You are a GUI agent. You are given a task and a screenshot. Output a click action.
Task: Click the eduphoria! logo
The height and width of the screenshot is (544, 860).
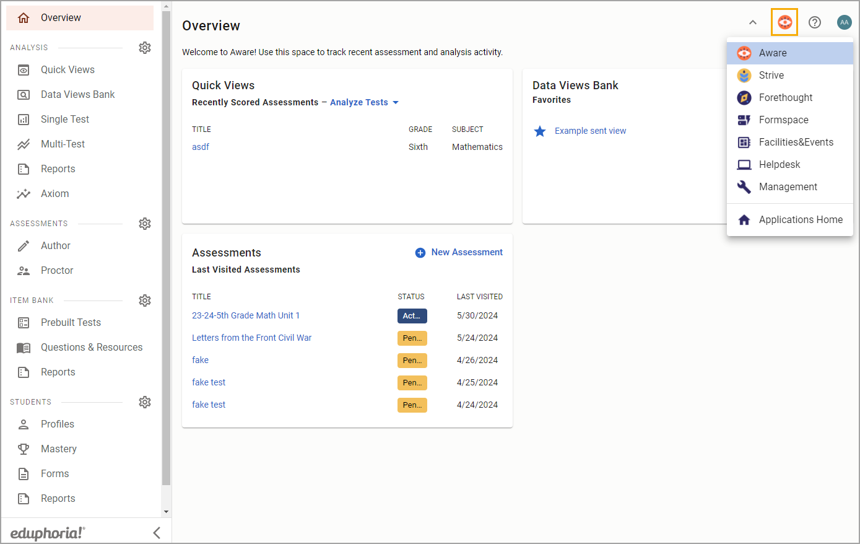48,533
